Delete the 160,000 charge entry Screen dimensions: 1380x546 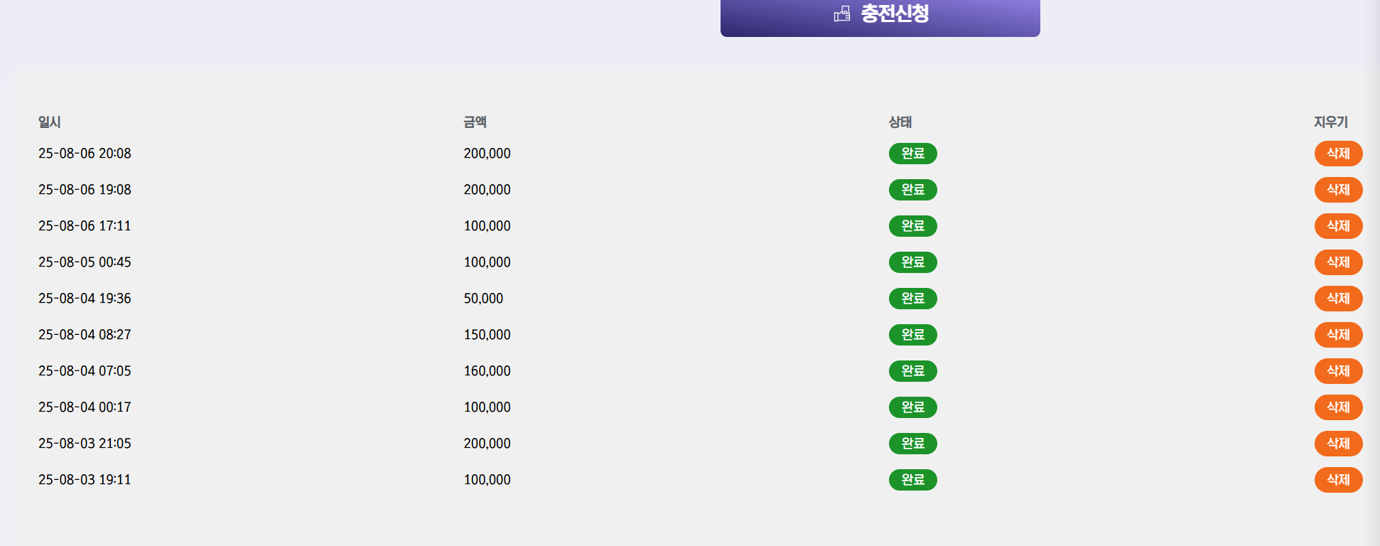[x=1338, y=371]
